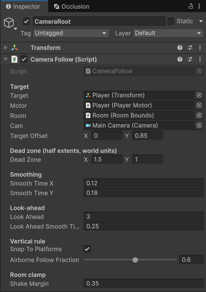
Task: Expand the Transform component foldout
Action: click(x=6, y=48)
